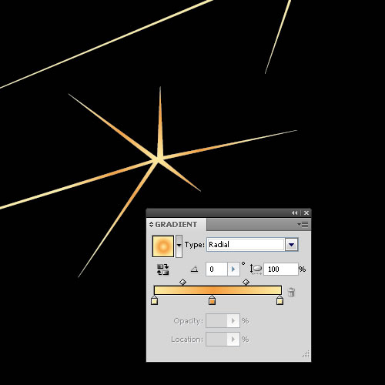This screenshot has width=385, height=385.
Task: Click the radial gradient fill preview swatch
Action: [163, 246]
